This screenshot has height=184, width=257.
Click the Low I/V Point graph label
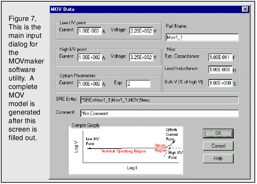click(92, 141)
